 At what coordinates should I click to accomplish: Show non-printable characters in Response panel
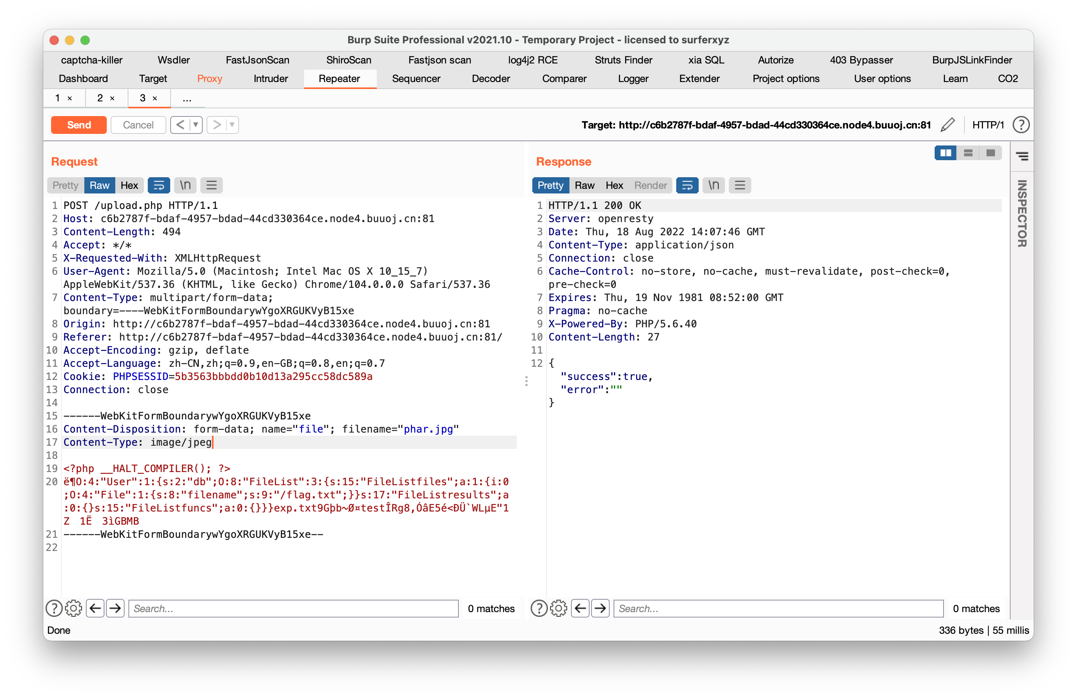click(x=714, y=185)
